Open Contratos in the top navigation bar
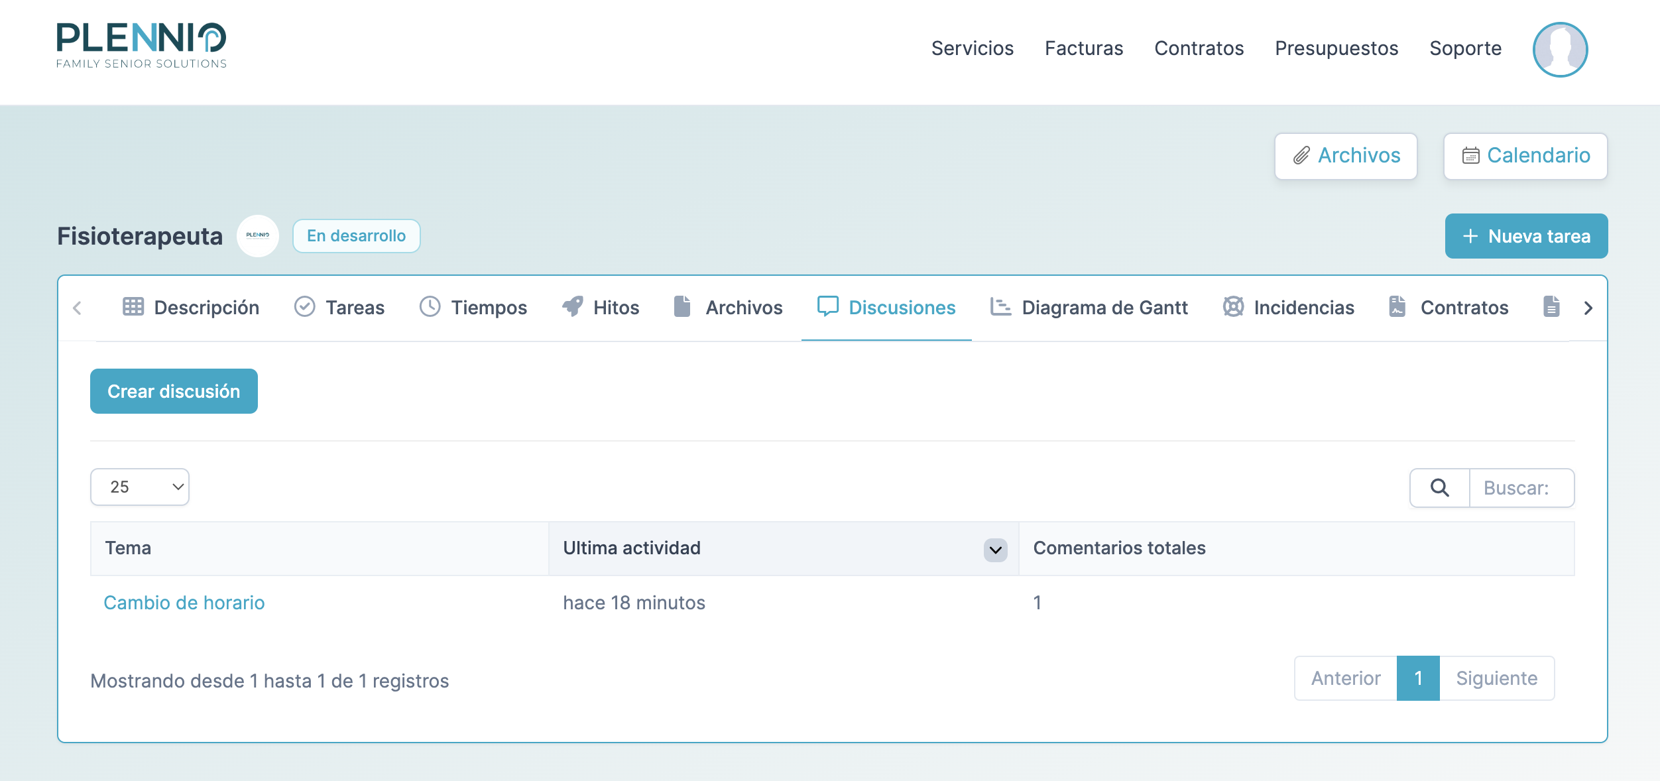 coord(1199,48)
